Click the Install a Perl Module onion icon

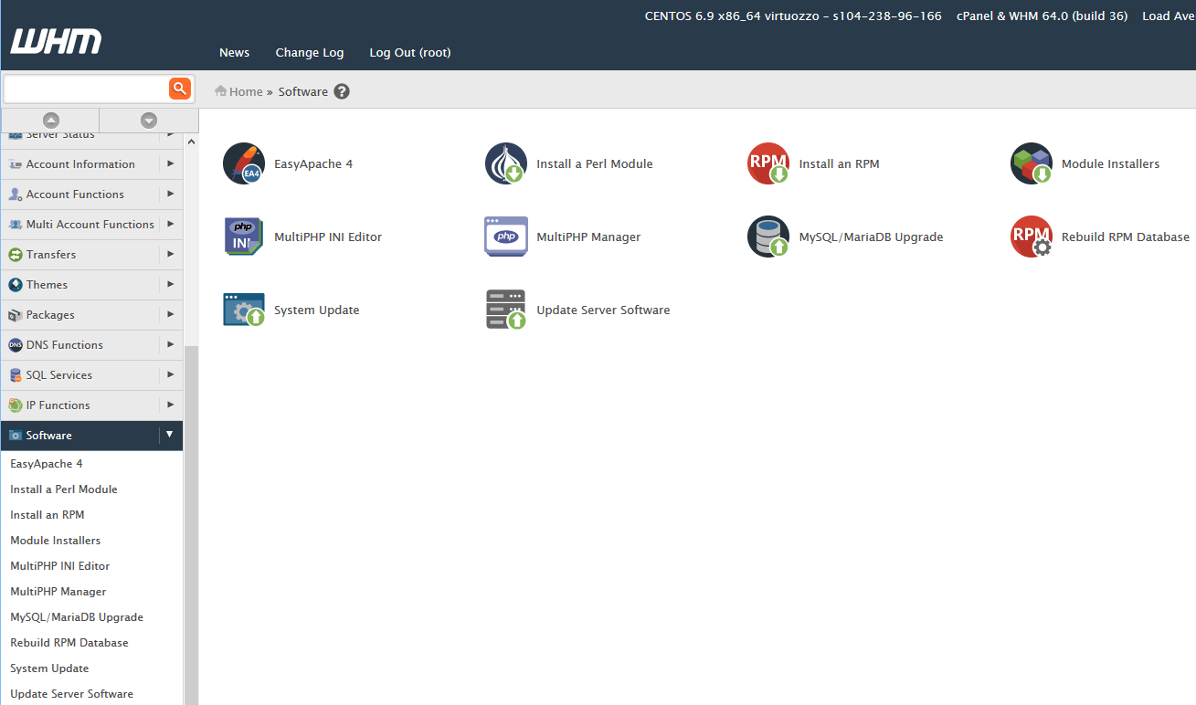tap(506, 163)
